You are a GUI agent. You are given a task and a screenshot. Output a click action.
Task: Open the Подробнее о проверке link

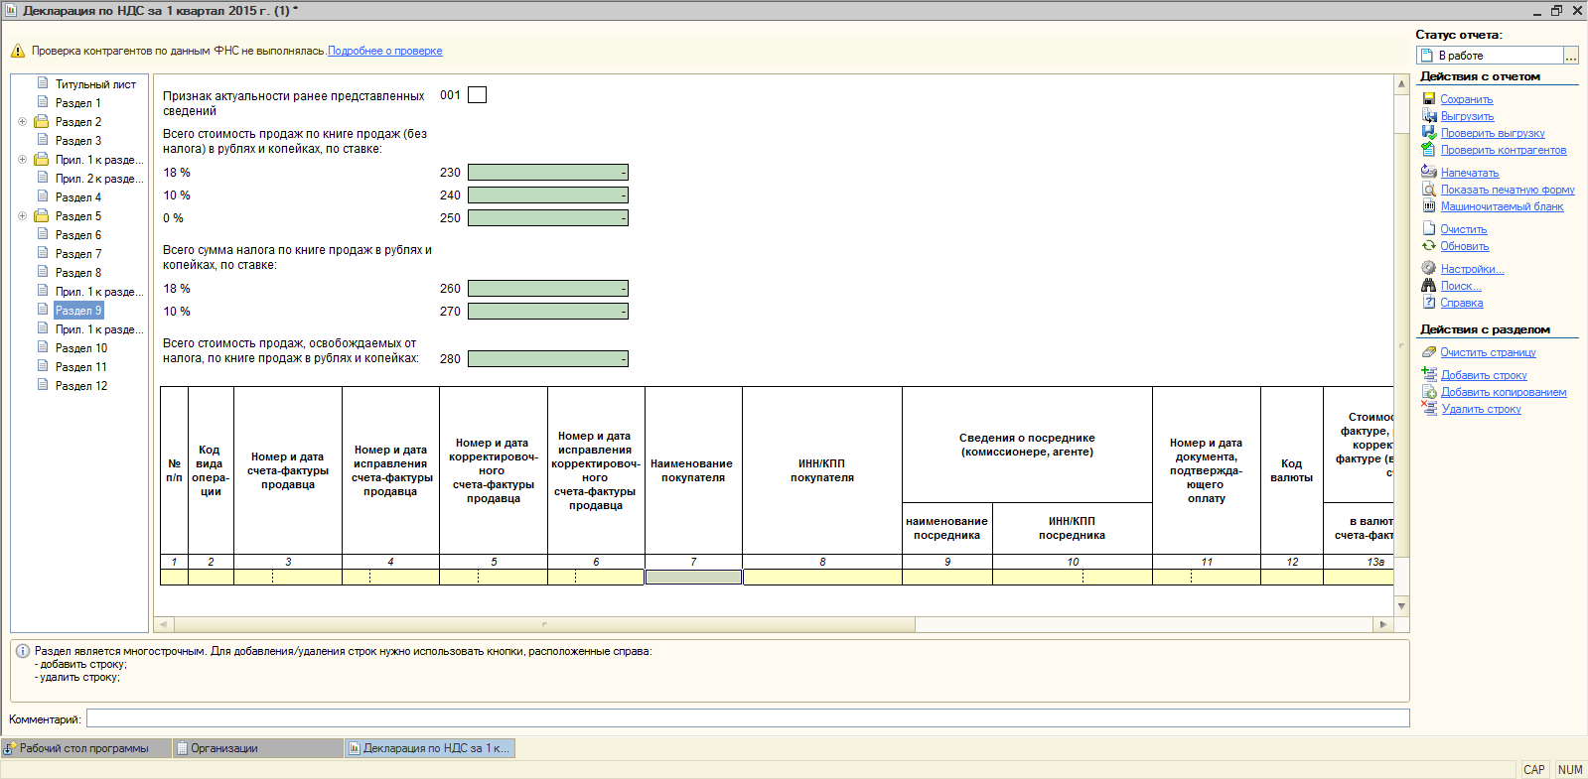[x=384, y=51]
